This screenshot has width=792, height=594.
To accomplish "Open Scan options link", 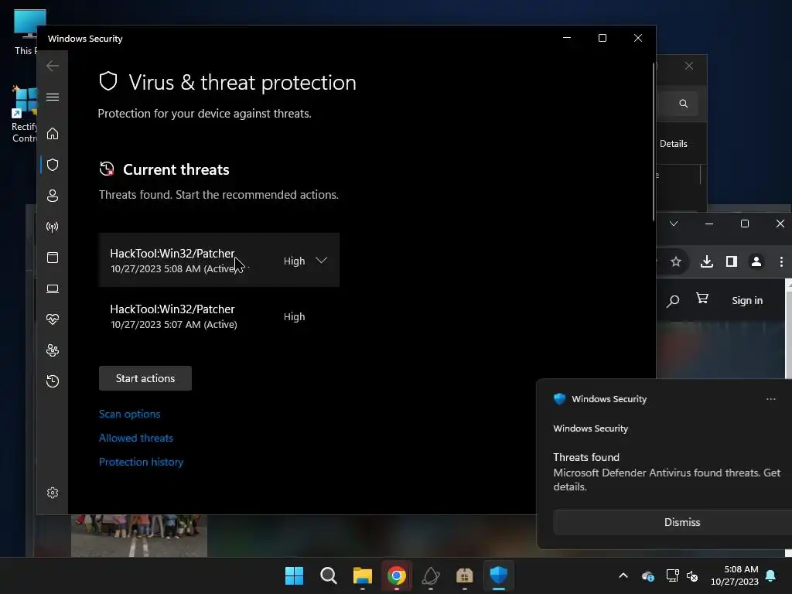I will [x=129, y=414].
